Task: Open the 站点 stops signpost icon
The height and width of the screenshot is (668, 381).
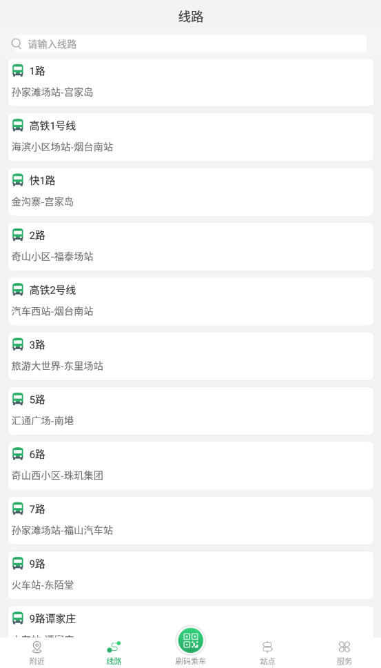Action: point(267,647)
